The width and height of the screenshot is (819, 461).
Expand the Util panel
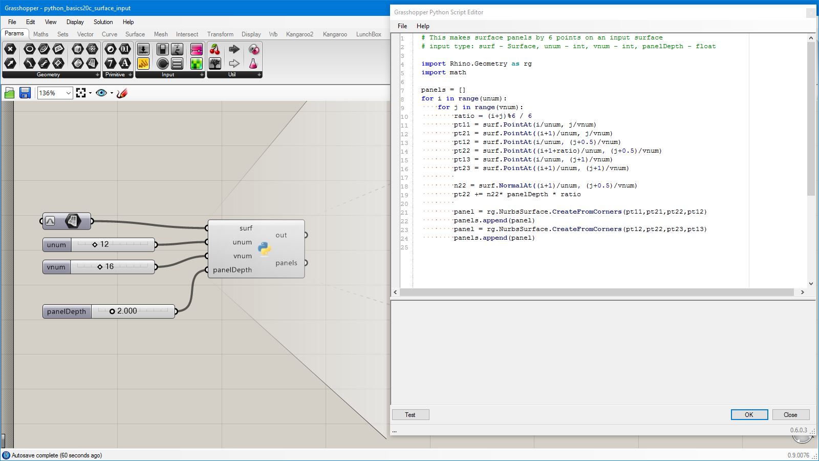(259, 75)
